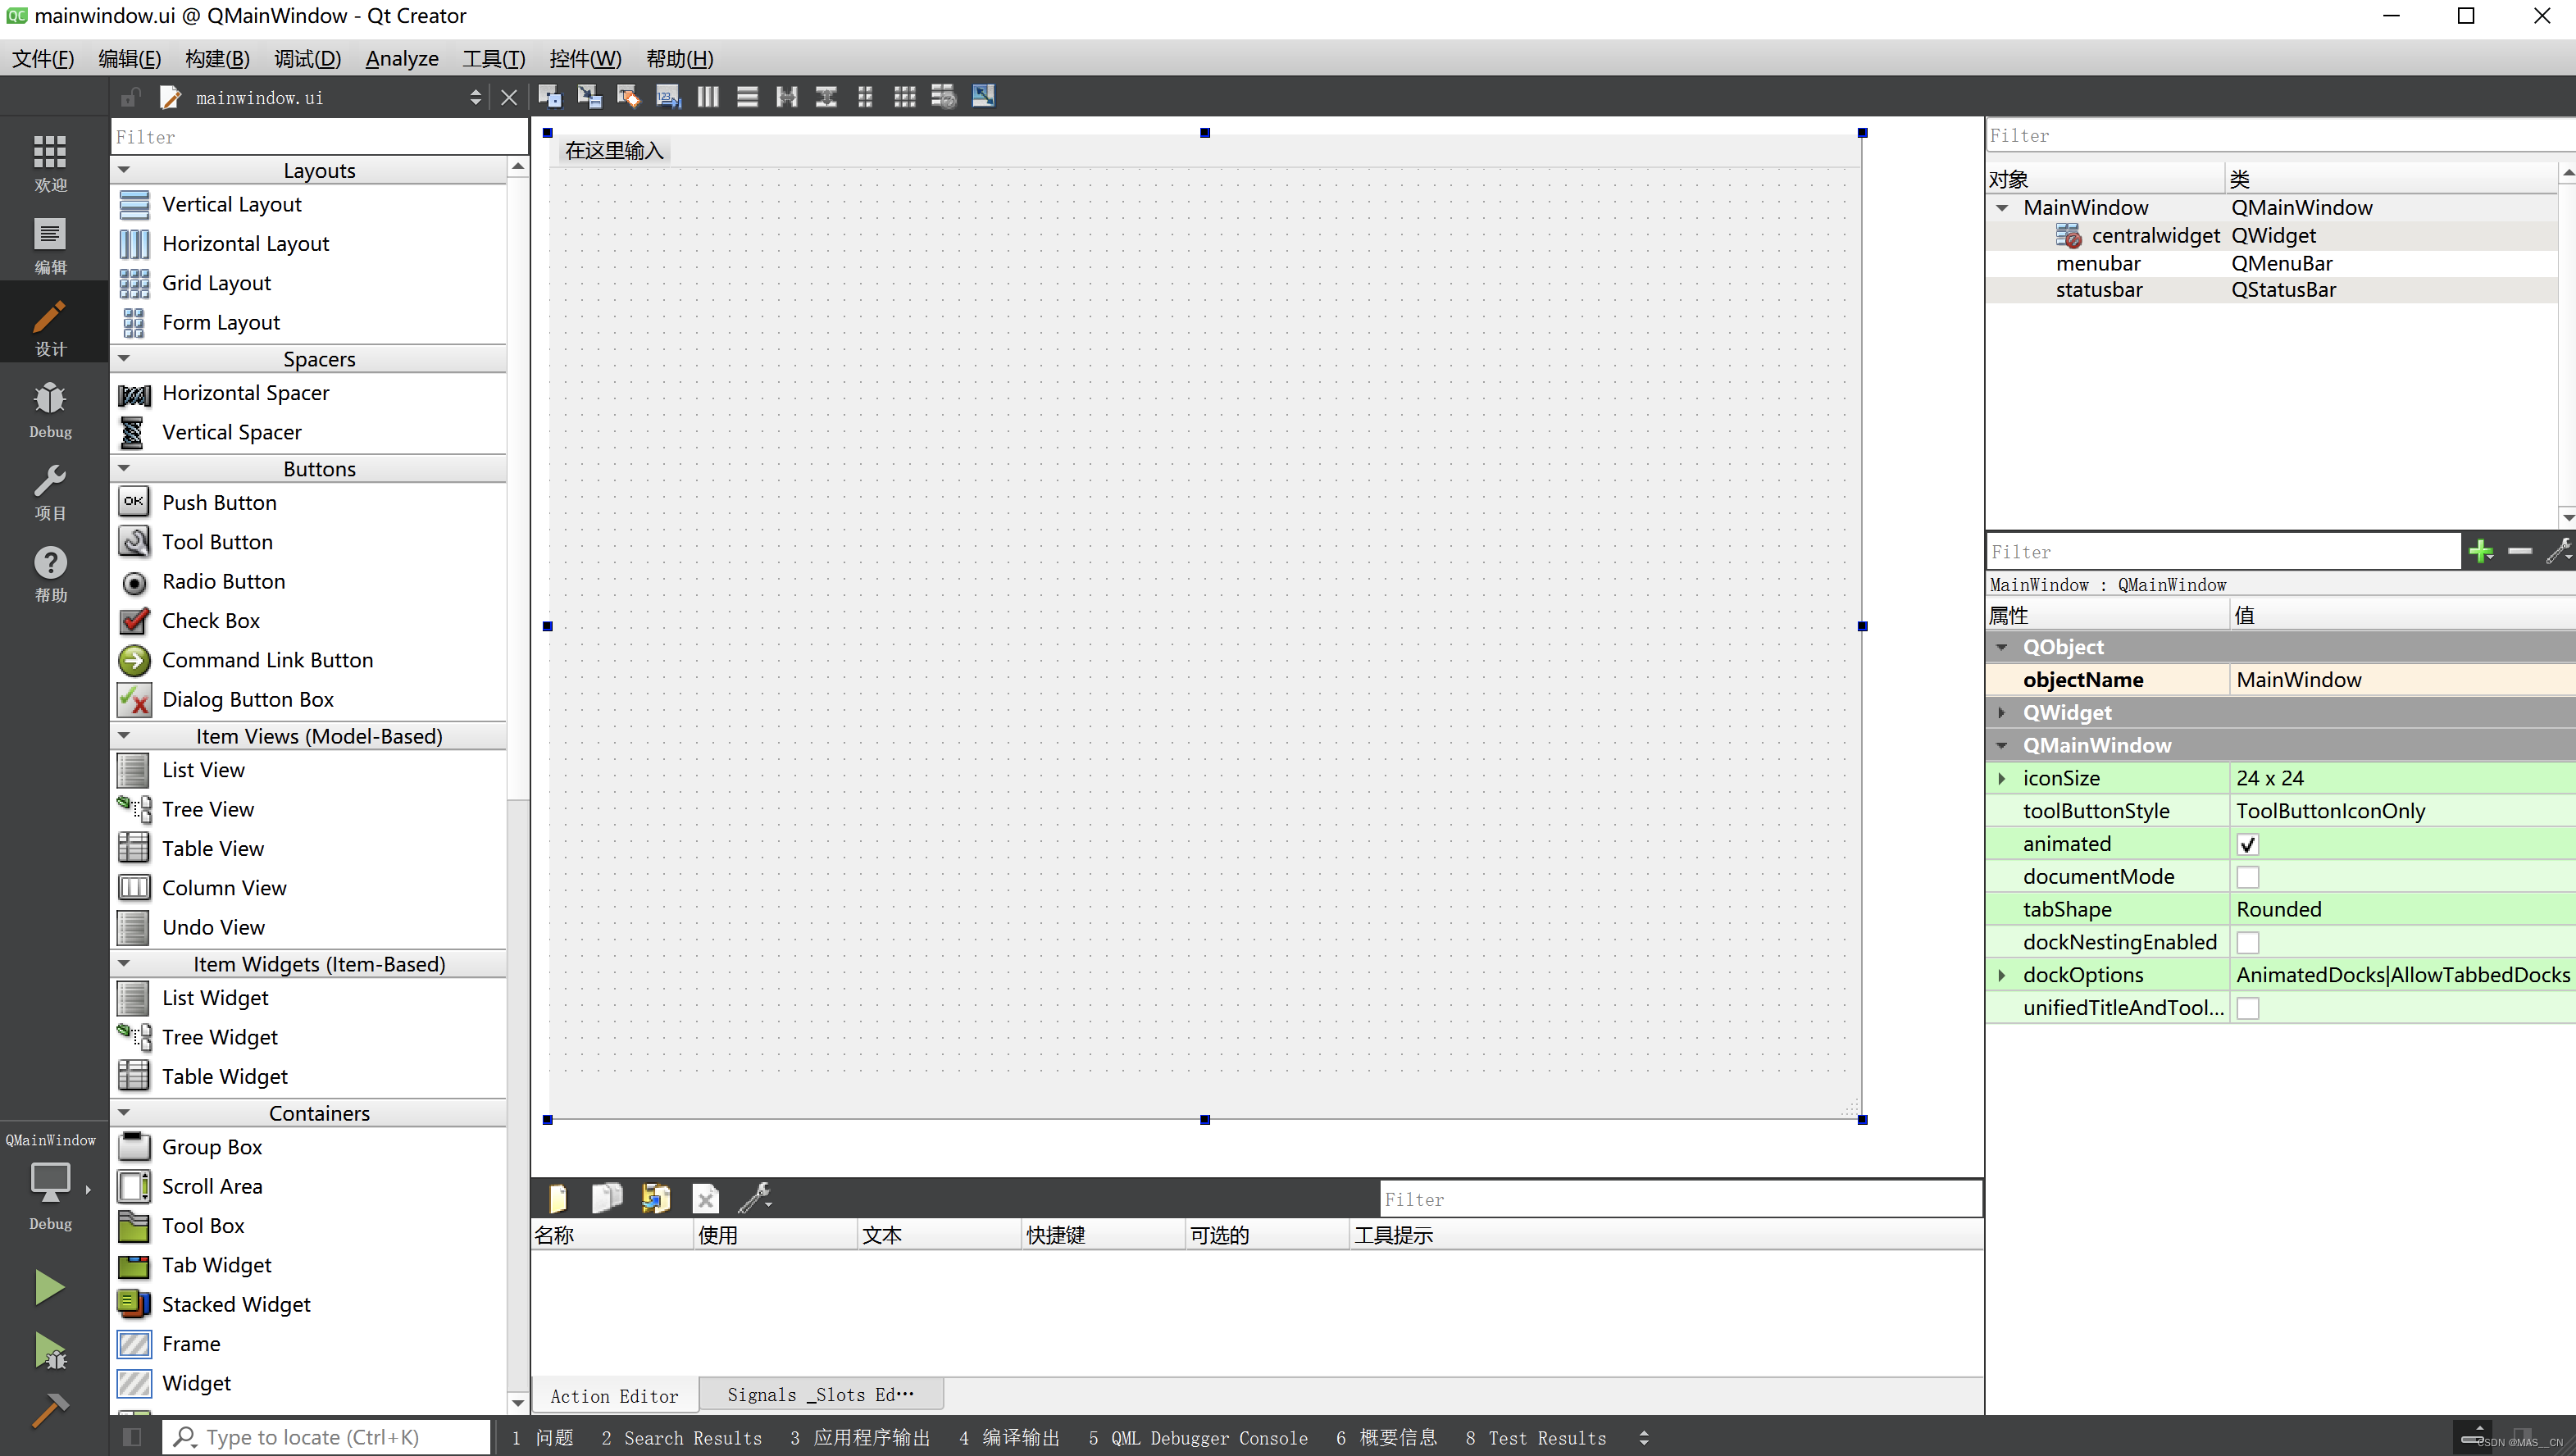Expand the QWidget property group
Screen dimensions: 2576x1456
point(2002,712)
